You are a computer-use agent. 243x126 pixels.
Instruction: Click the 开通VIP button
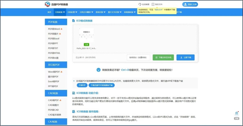pyautogui.click(x=82, y=85)
